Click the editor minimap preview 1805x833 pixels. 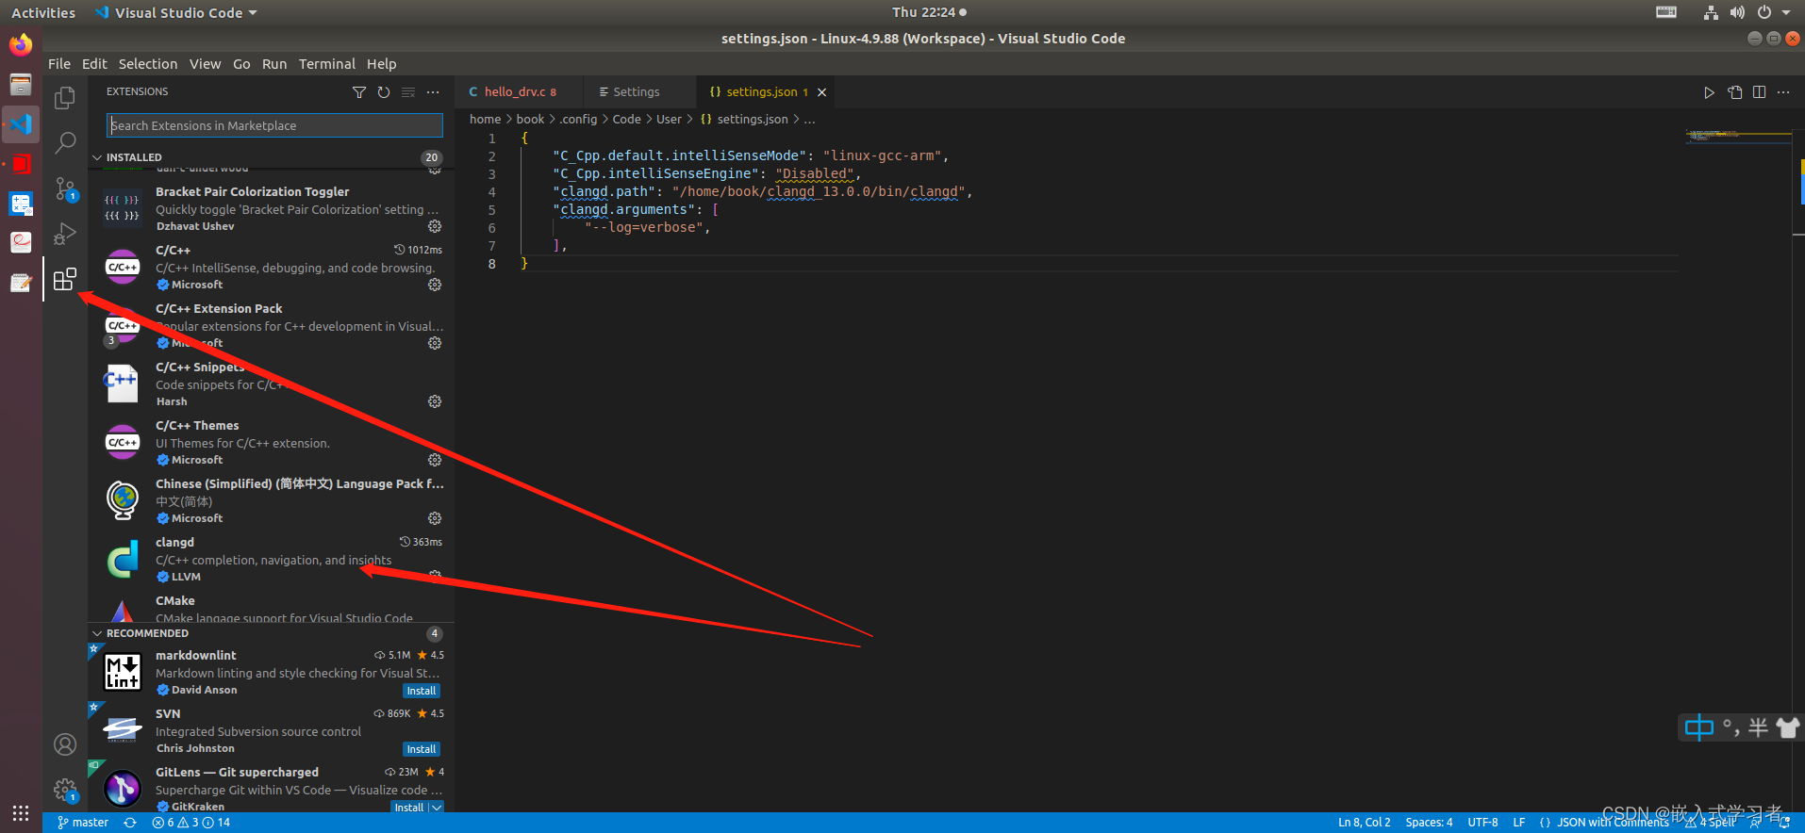(1738, 137)
